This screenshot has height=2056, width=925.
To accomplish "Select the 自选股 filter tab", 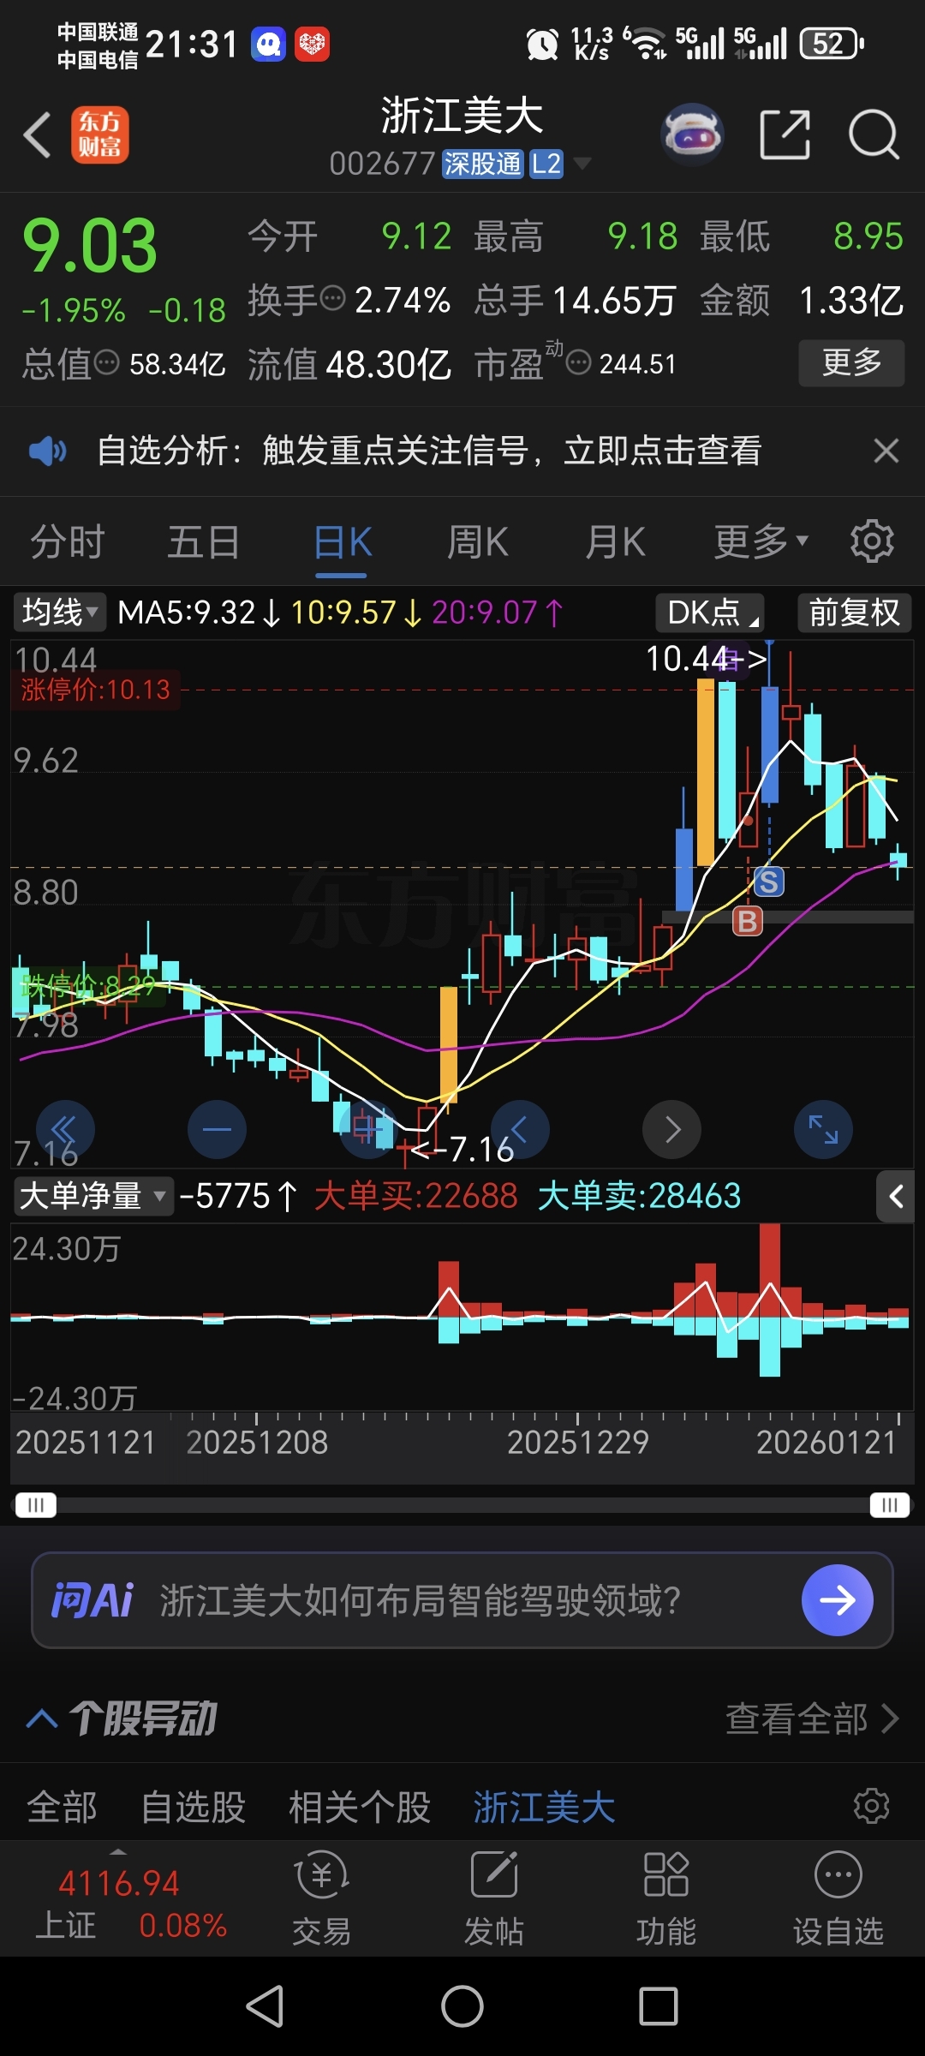I will click(193, 1807).
